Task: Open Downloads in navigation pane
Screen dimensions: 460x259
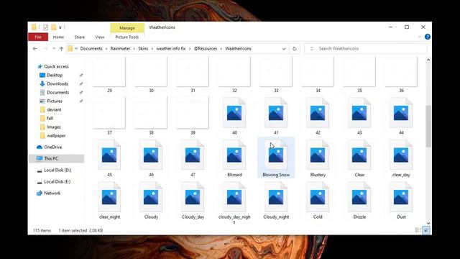Action: tap(55, 84)
